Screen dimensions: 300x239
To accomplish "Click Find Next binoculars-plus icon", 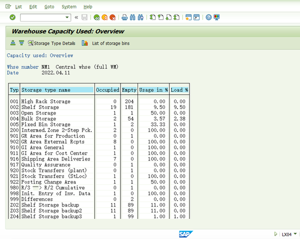I will [x=140, y=17].
